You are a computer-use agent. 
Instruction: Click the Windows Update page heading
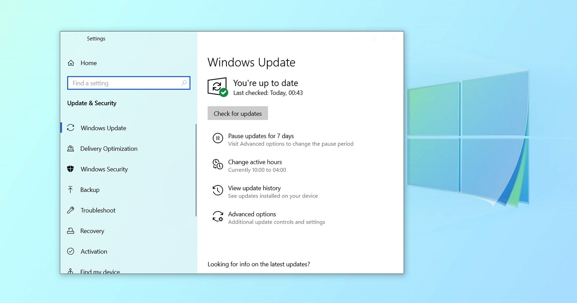pos(251,62)
